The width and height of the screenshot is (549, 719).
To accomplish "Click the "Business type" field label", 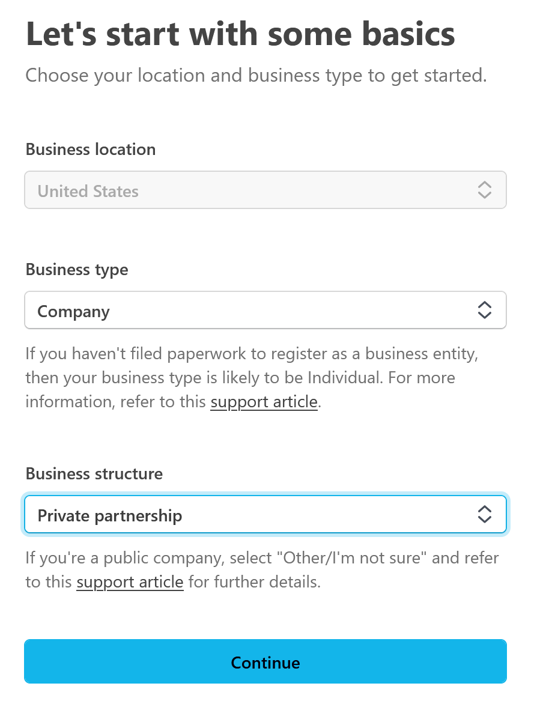I will (x=77, y=270).
